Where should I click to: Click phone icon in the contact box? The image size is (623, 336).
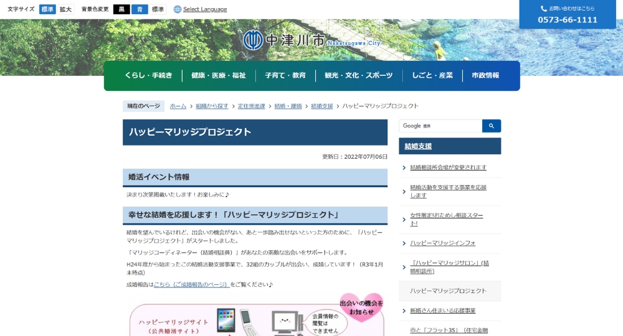pyautogui.click(x=543, y=9)
